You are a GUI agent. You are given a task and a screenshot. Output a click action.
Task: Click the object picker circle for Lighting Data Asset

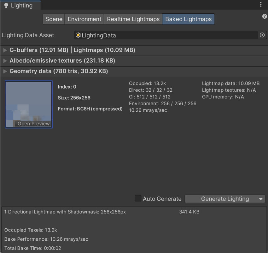click(x=262, y=35)
